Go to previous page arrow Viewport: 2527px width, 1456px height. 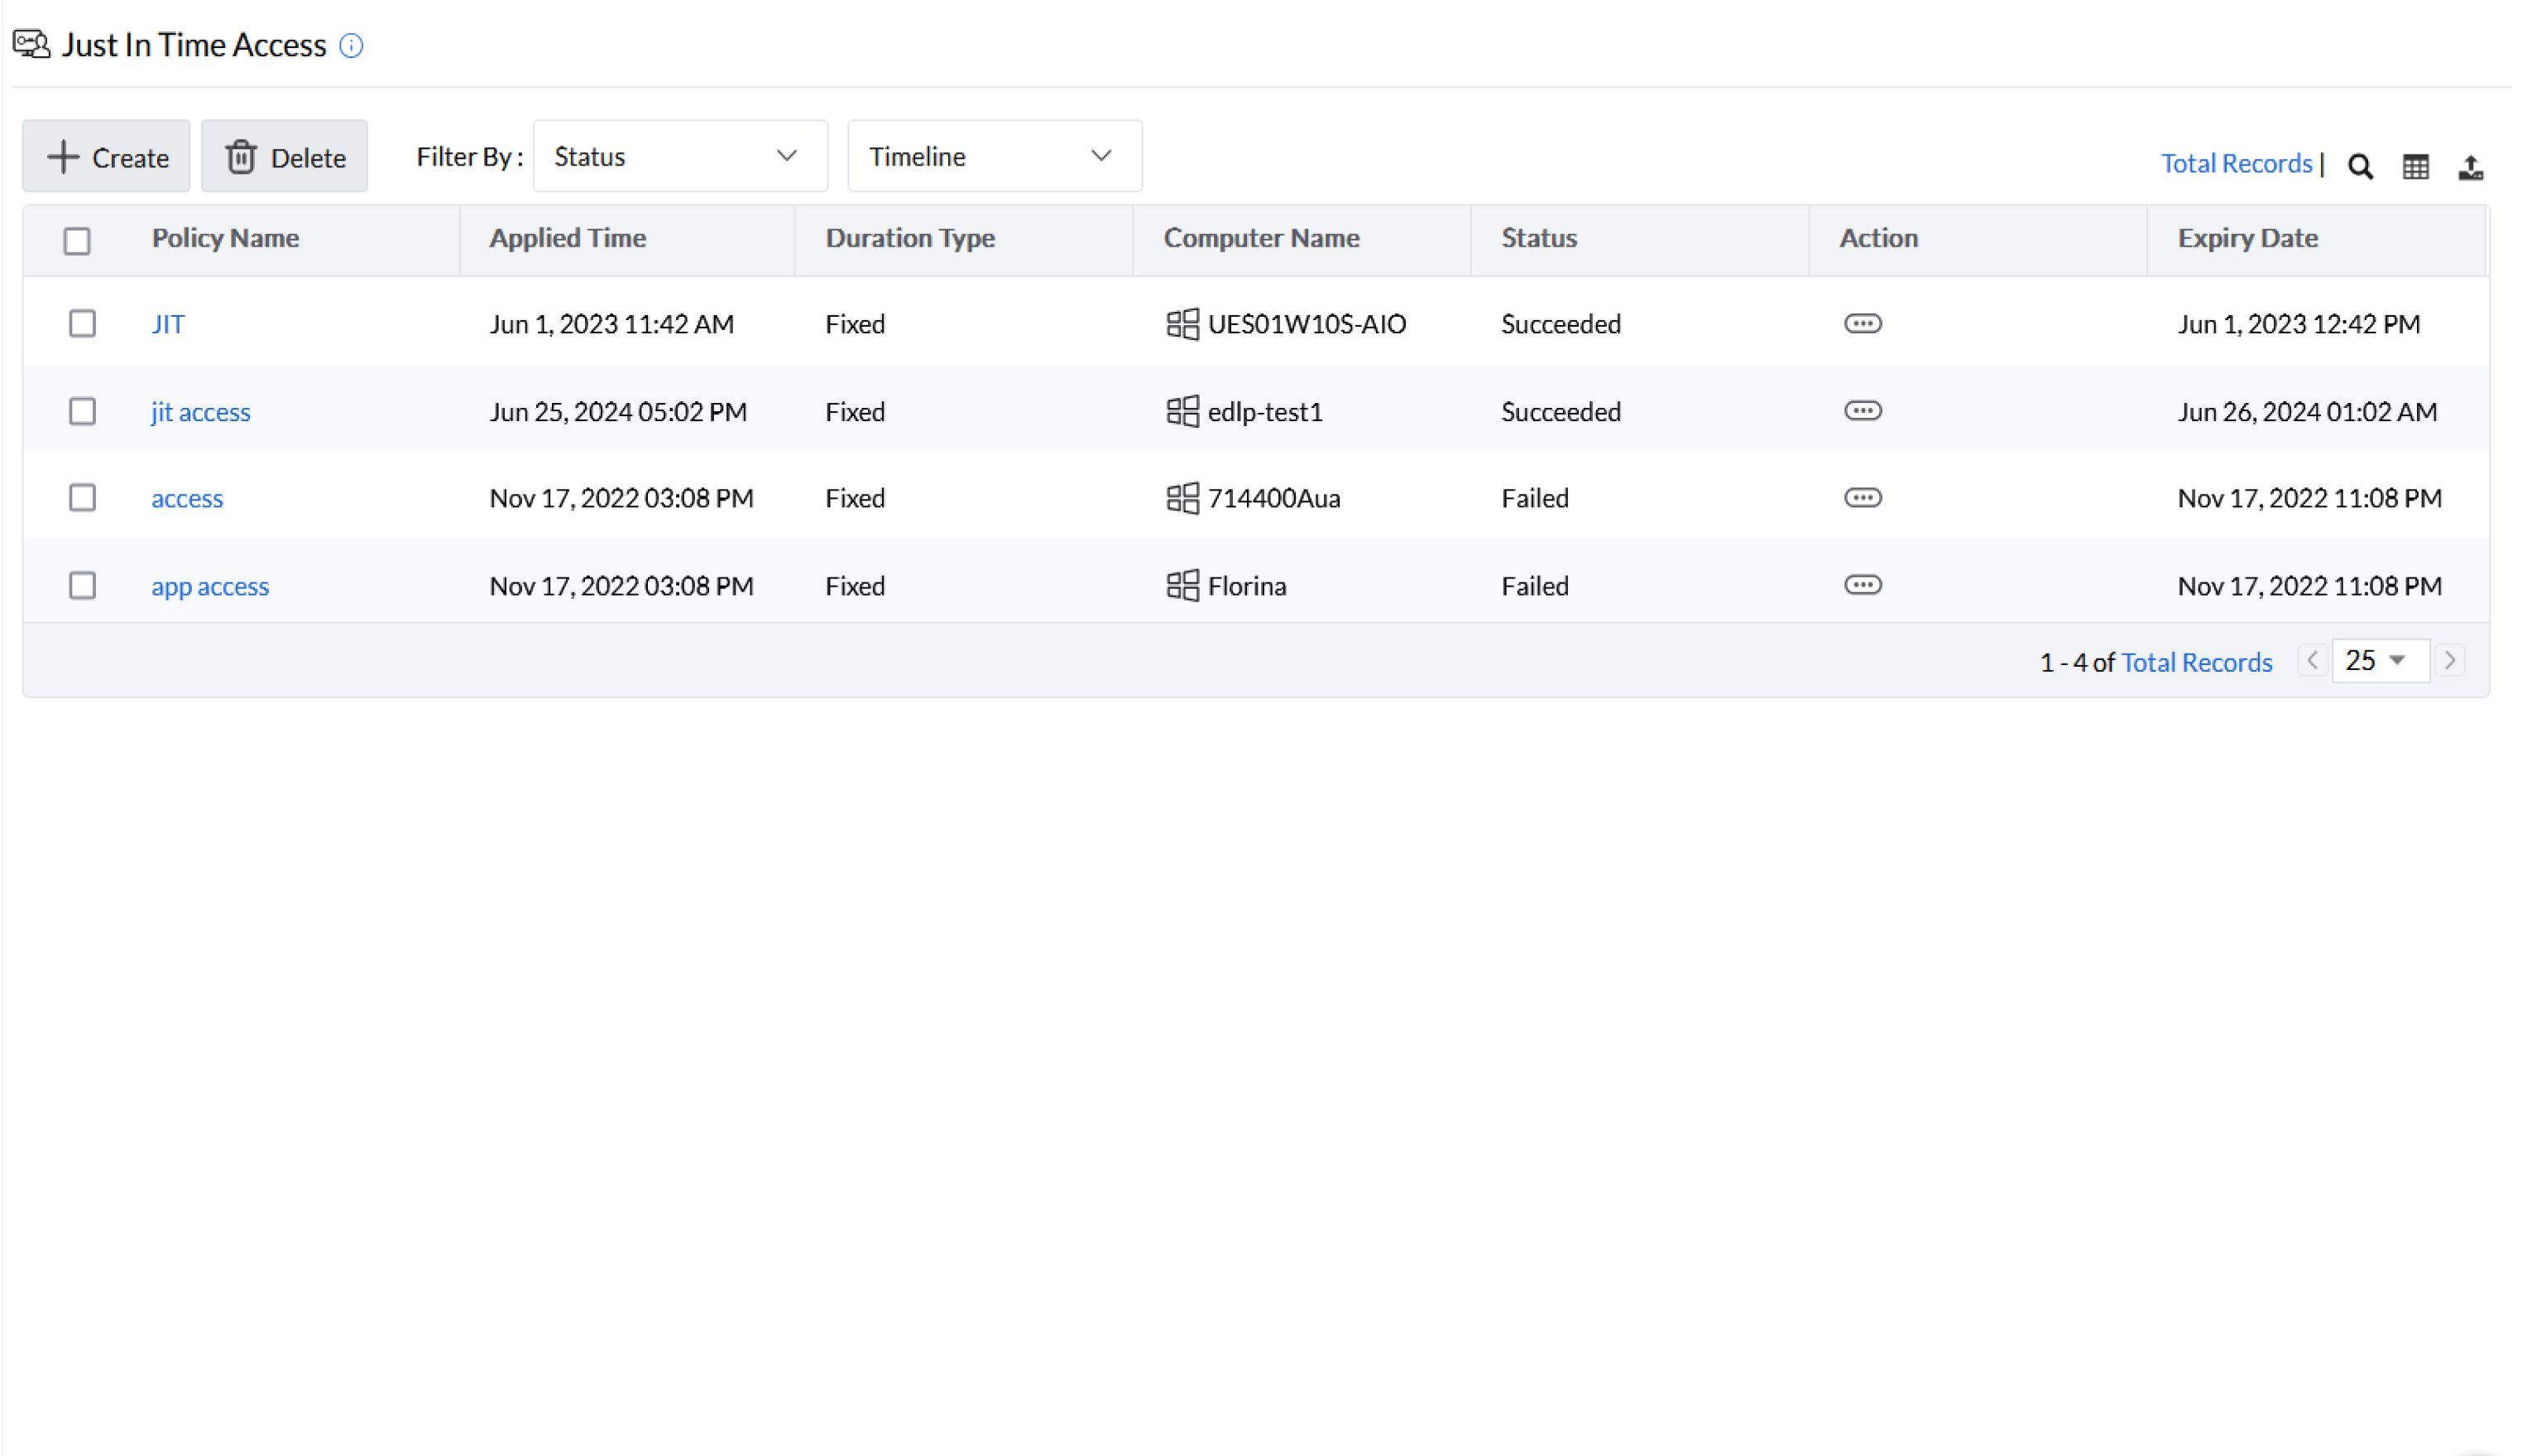pyautogui.click(x=2312, y=661)
